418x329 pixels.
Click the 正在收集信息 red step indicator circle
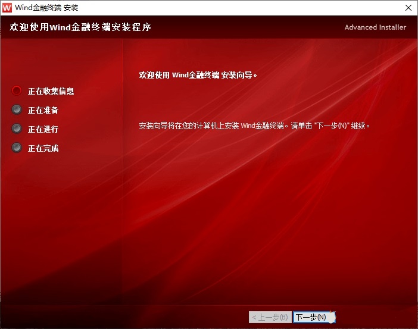tap(17, 91)
